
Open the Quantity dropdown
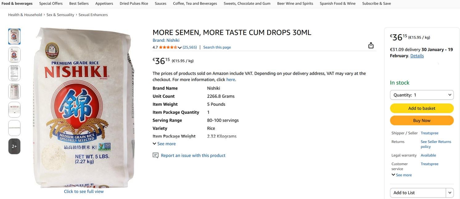click(x=421, y=95)
